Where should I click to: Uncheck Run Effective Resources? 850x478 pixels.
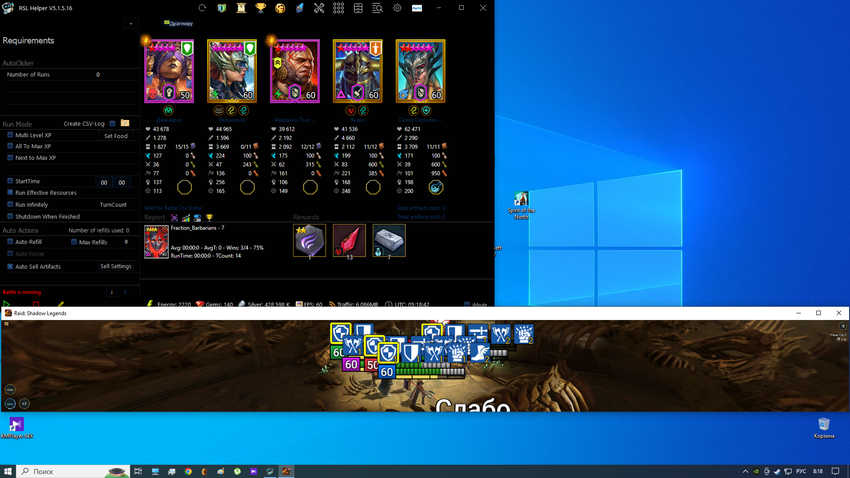point(10,193)
